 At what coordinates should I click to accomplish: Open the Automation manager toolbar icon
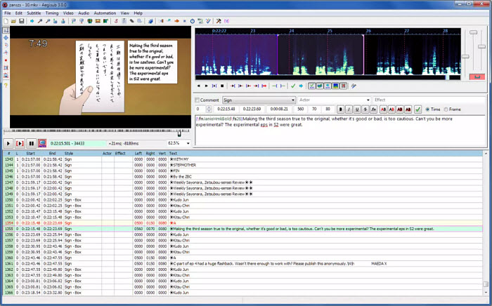tap(150, 21)
